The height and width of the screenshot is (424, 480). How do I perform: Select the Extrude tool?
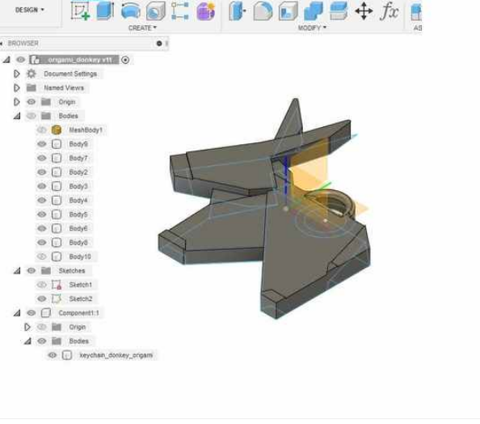pos(105,11)
